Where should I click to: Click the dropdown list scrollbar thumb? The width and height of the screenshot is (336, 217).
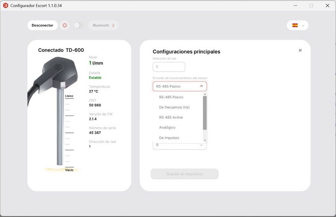point(205,113)
